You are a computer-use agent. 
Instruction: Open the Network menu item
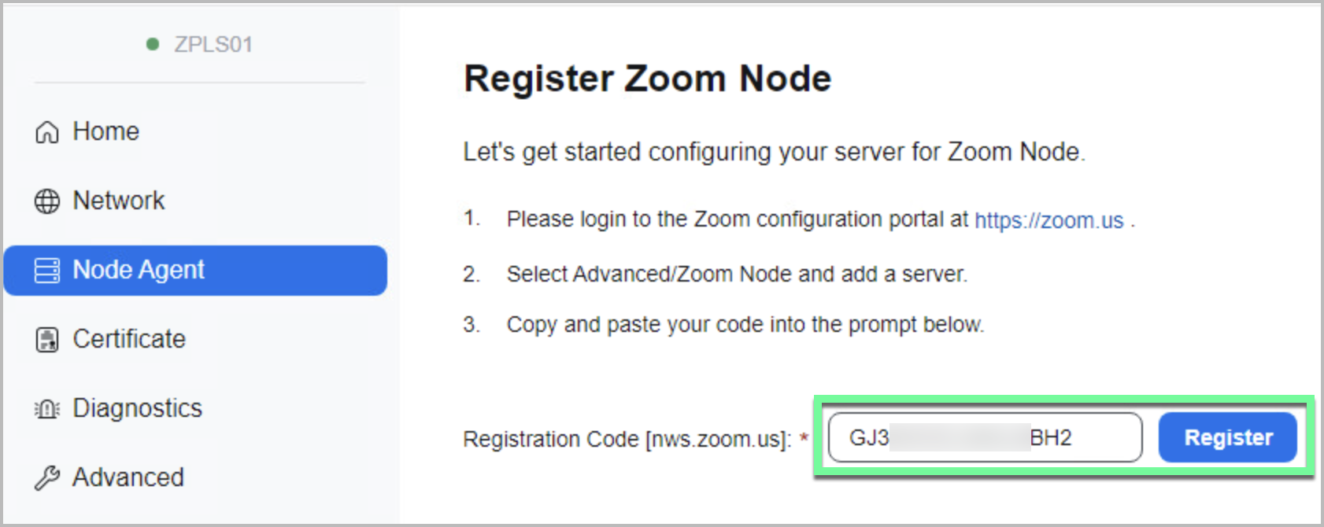(119, 201)
